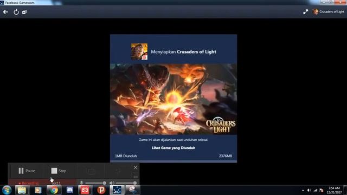This screenshot has height=195, width=347.
Task: Open the pop-out window icon in toolbar
Action: tap(24, 12)
